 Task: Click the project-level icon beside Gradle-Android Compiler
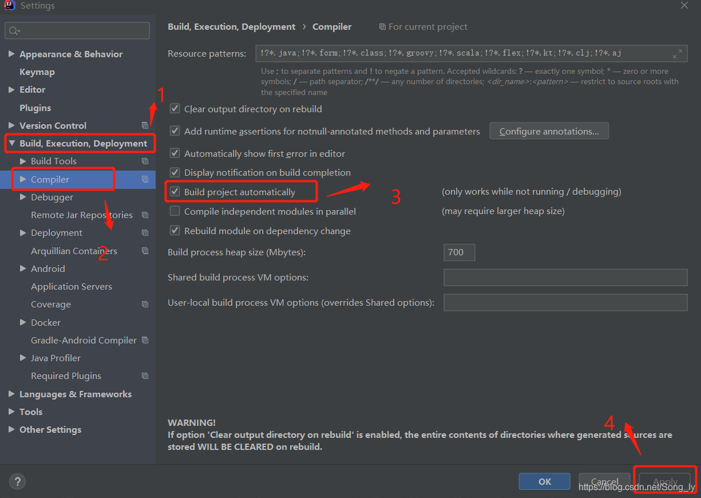tap(145, 340)
